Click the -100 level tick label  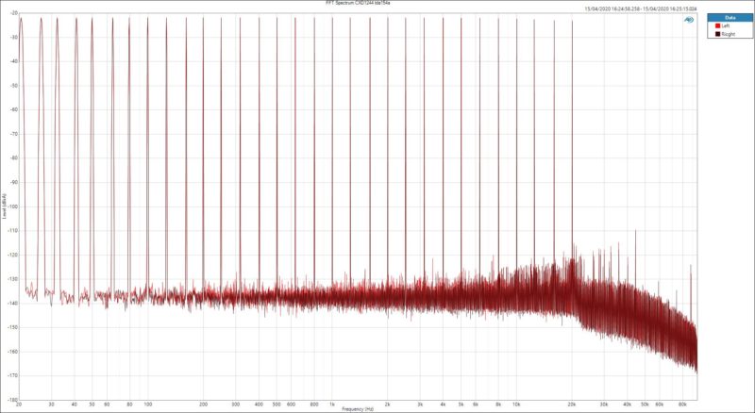tap(12, 206)
